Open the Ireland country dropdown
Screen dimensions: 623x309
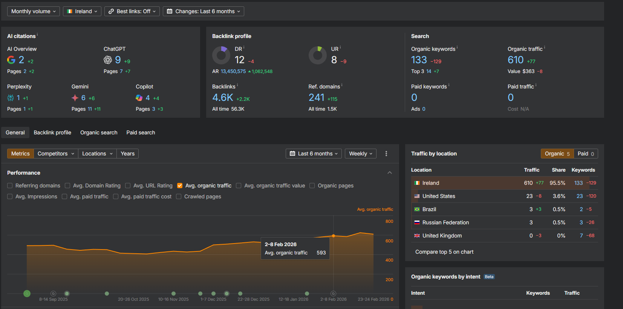pos(82,11)
